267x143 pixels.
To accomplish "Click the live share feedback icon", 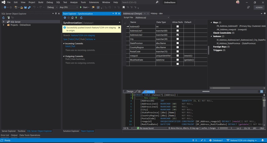I will pos(248,7).
